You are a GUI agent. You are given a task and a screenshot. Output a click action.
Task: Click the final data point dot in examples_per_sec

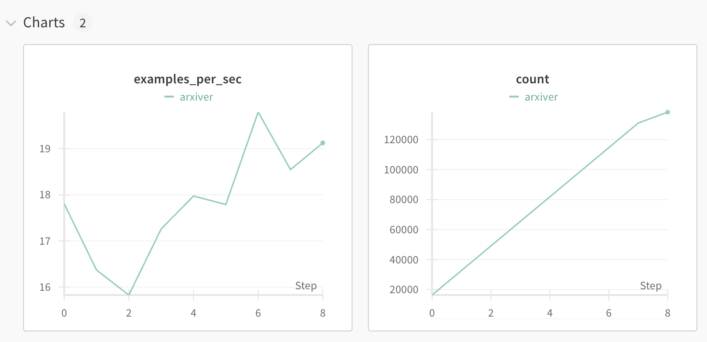(x=323, y=143)
